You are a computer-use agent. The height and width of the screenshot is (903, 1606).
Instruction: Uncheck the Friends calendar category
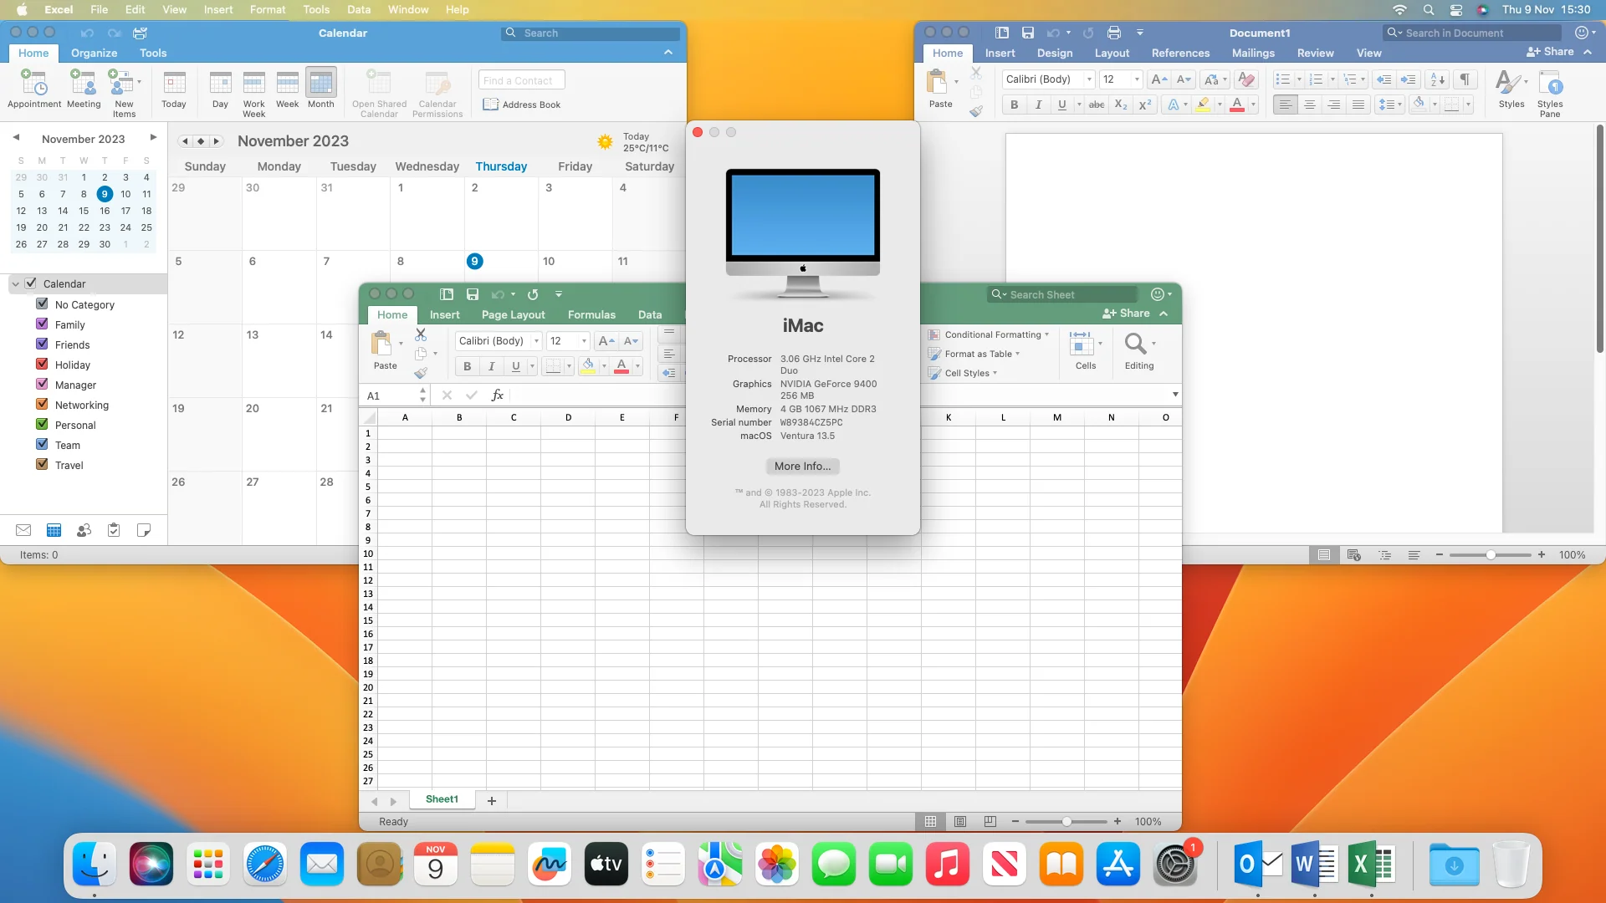click(x=42, y=344)
